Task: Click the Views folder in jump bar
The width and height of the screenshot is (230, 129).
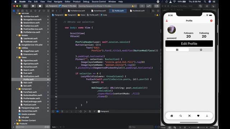Action: pos(82,15)
